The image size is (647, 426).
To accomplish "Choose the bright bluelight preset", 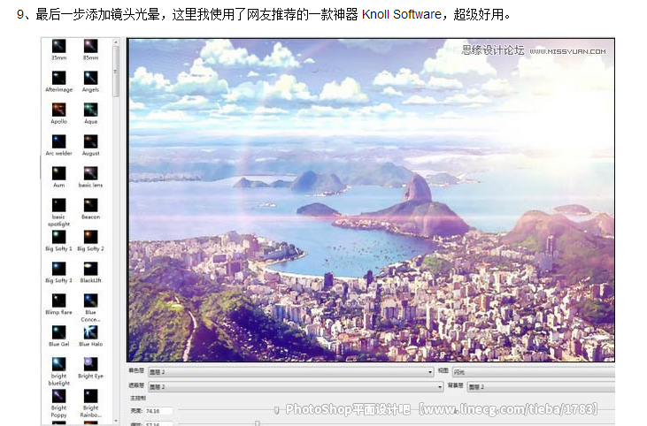I will (x=58, y=371).
